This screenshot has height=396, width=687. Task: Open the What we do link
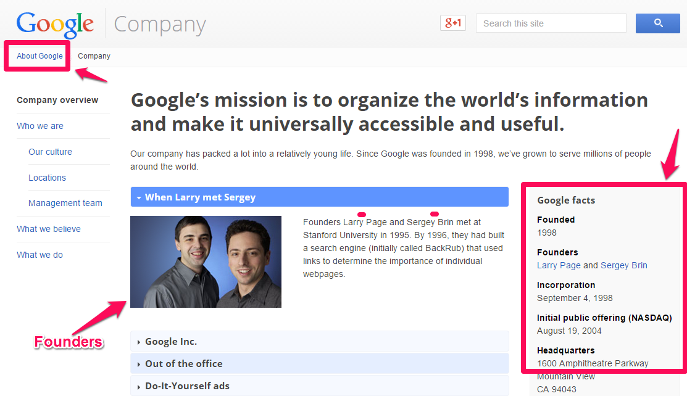(x=40, y=255)
